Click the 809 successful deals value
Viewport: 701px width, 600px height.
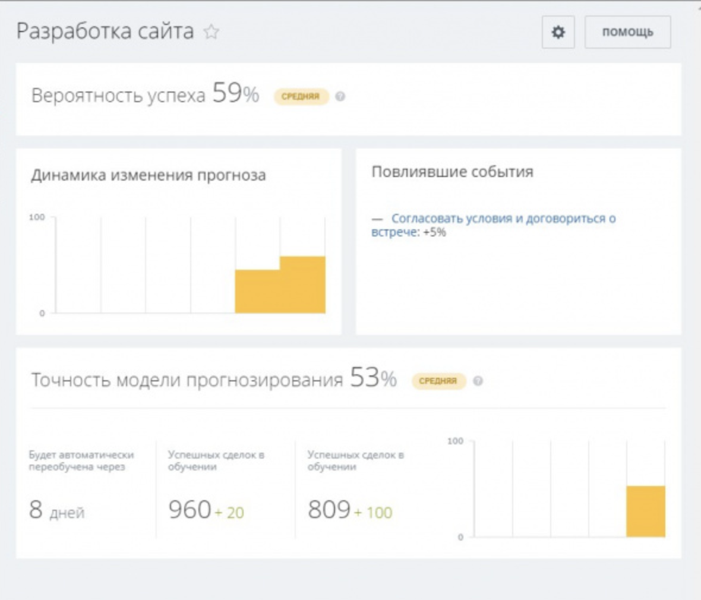click(329, 510)
